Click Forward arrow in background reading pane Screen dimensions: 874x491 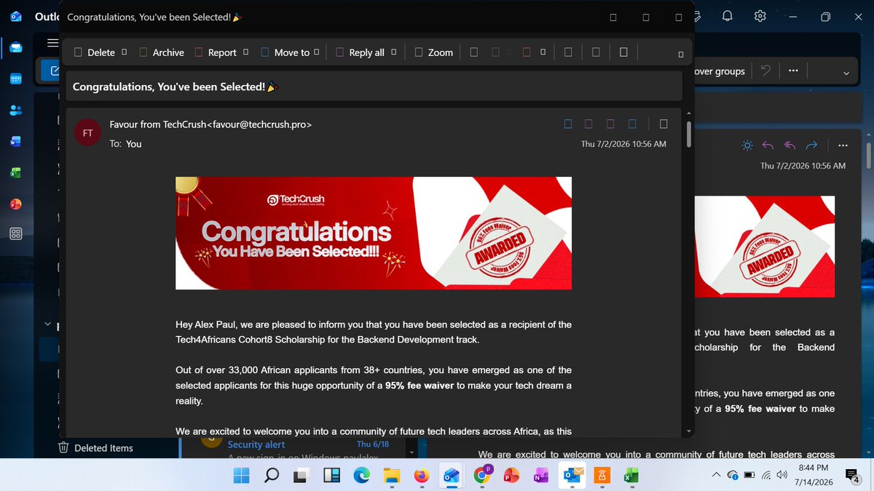coord(811,145)
